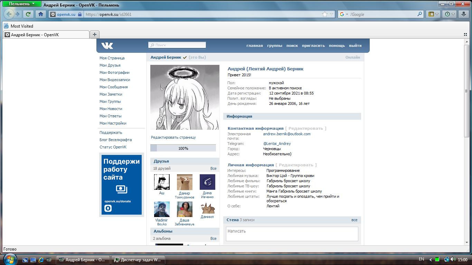Click the back navigation arrow
472x265 pixels.
[9, 14]
